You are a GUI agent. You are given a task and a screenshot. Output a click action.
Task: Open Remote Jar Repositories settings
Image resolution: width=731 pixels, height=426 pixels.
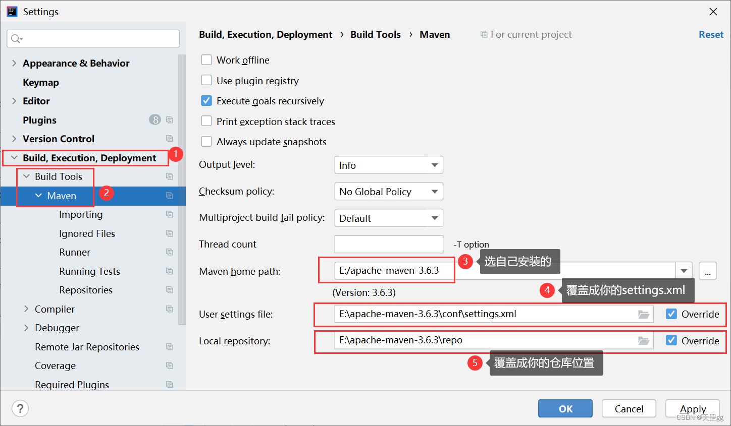87,347
